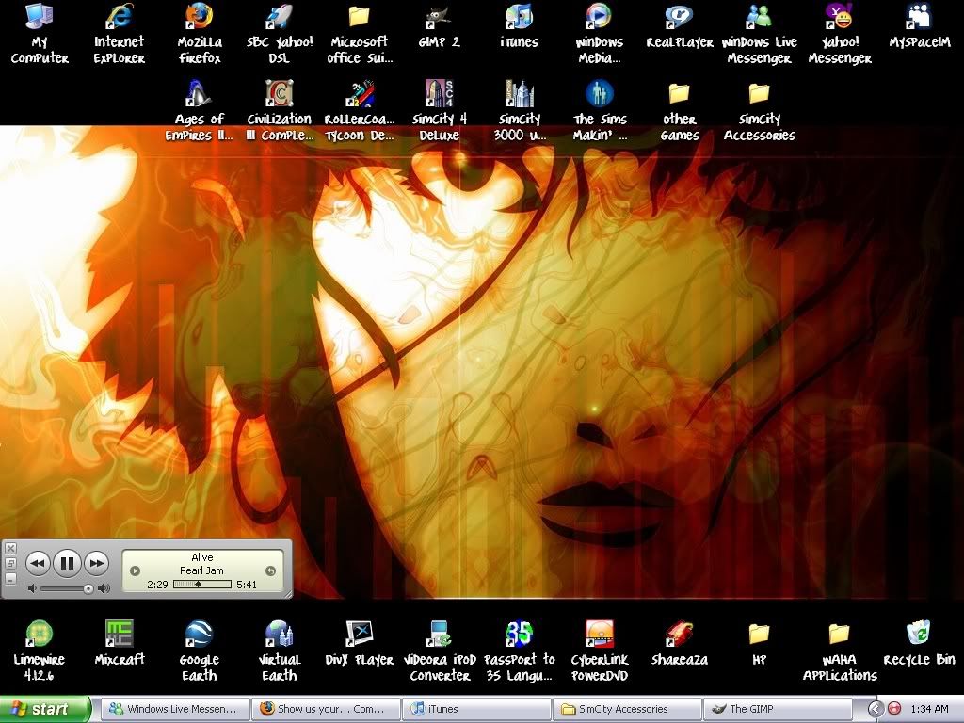The image size is (964, 723).
Task: Click the elapsed time "2:29"
Action: [157, 584]
